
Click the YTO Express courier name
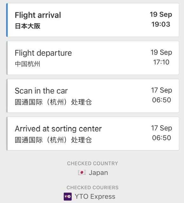pos(95,196)
